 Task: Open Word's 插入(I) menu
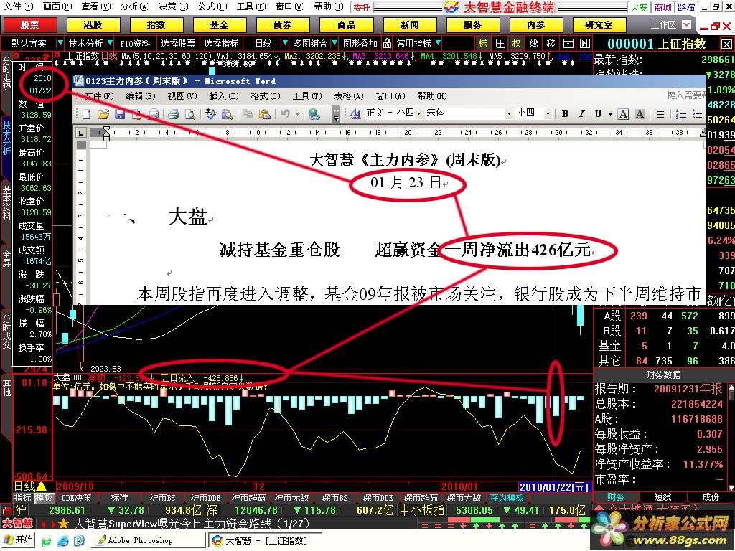[224, 96]
